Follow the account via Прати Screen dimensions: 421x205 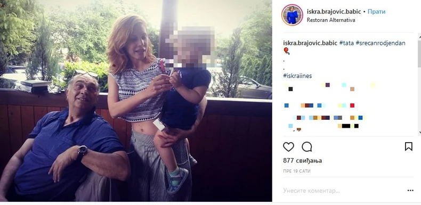pos(376,12)
